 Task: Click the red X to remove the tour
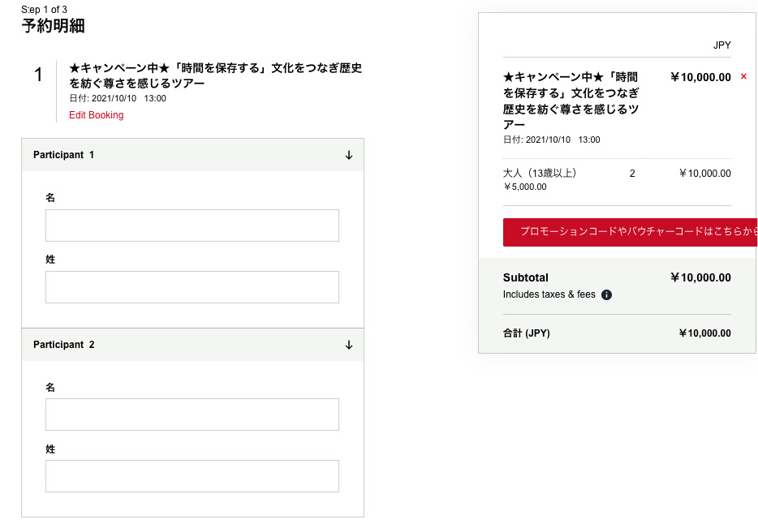point(743,77)
